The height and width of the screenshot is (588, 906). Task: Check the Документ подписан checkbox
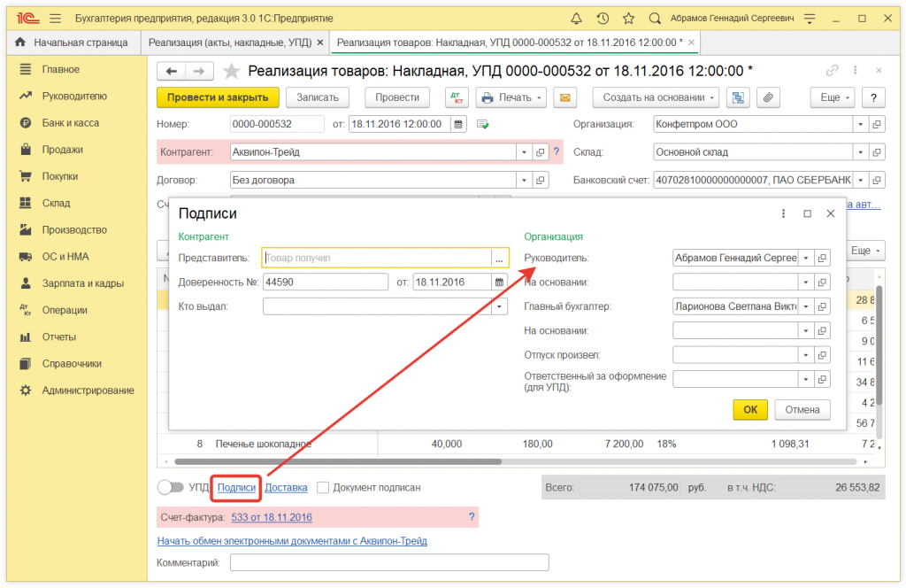(323, 487)
